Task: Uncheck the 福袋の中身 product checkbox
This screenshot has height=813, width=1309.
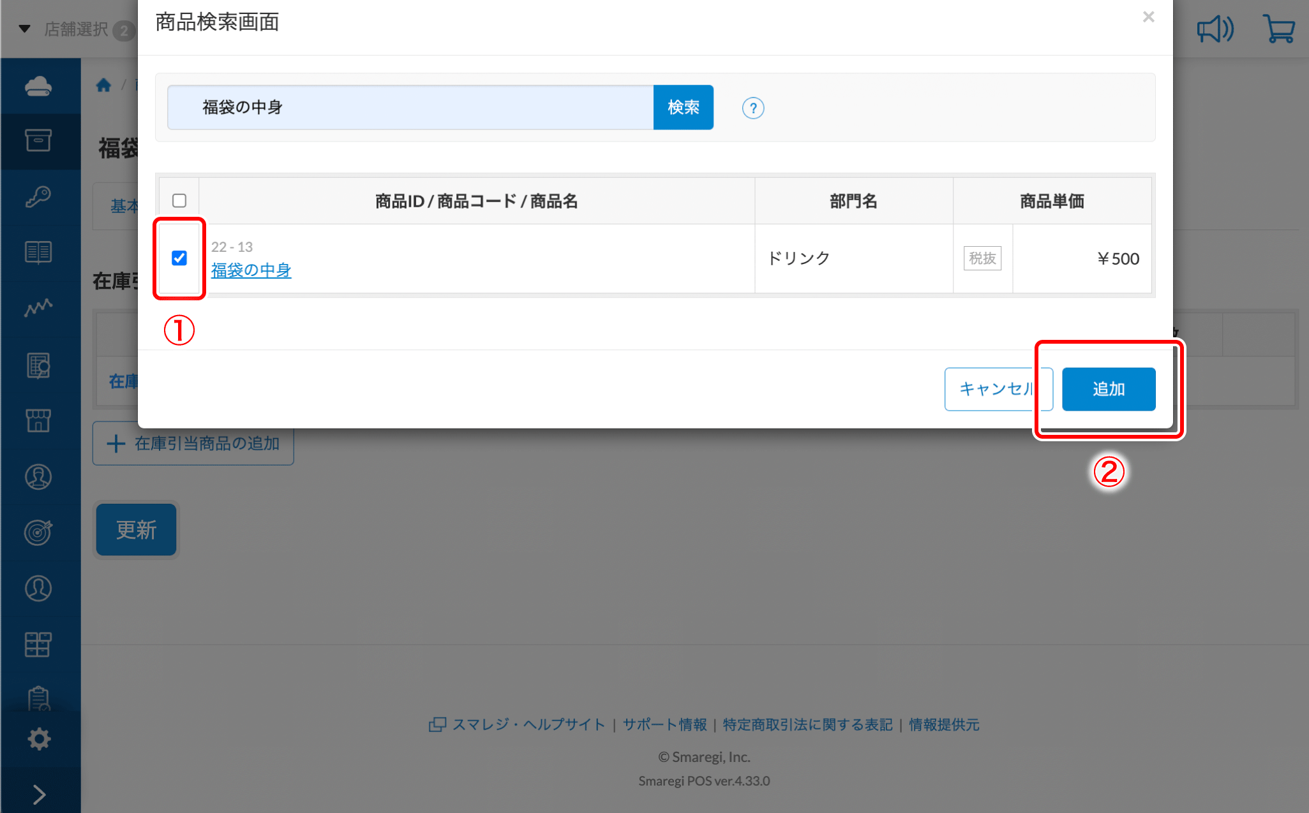Action: point(179,258)
